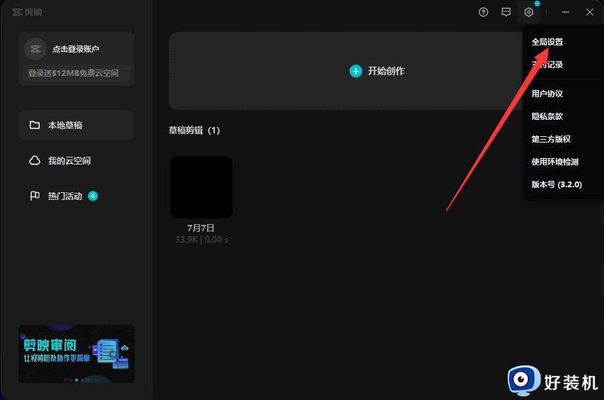Minimize the 剪映 window
Viewport: 604px width, 400px height.
point(566,12)
